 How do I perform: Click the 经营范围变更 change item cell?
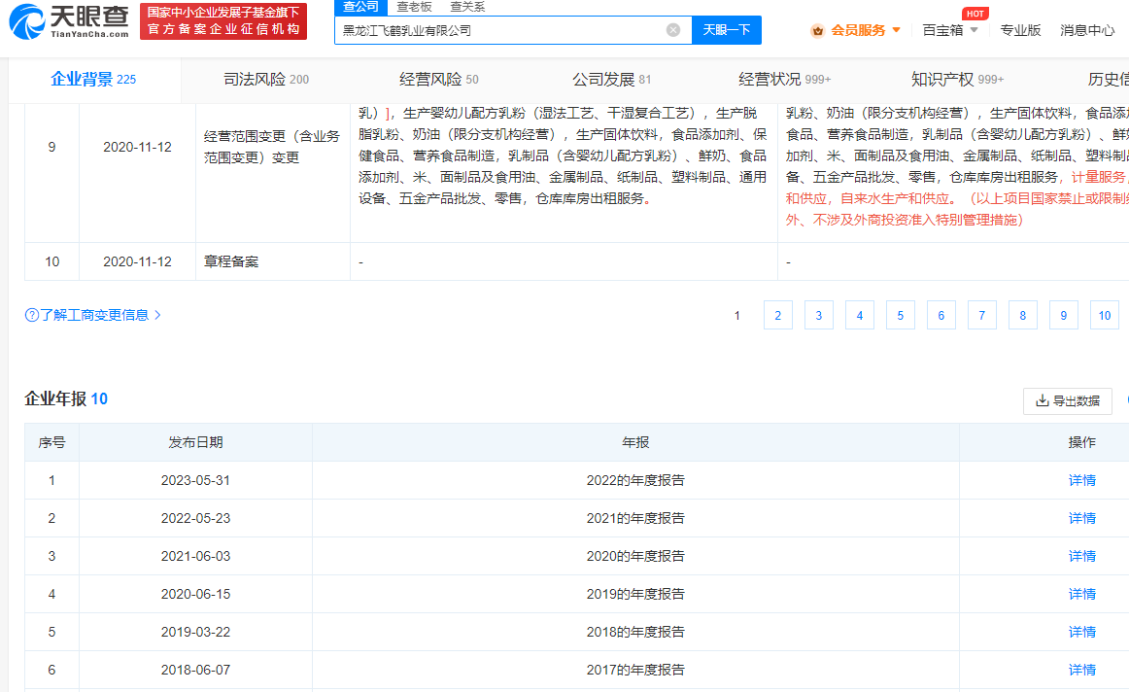point(272,173)
